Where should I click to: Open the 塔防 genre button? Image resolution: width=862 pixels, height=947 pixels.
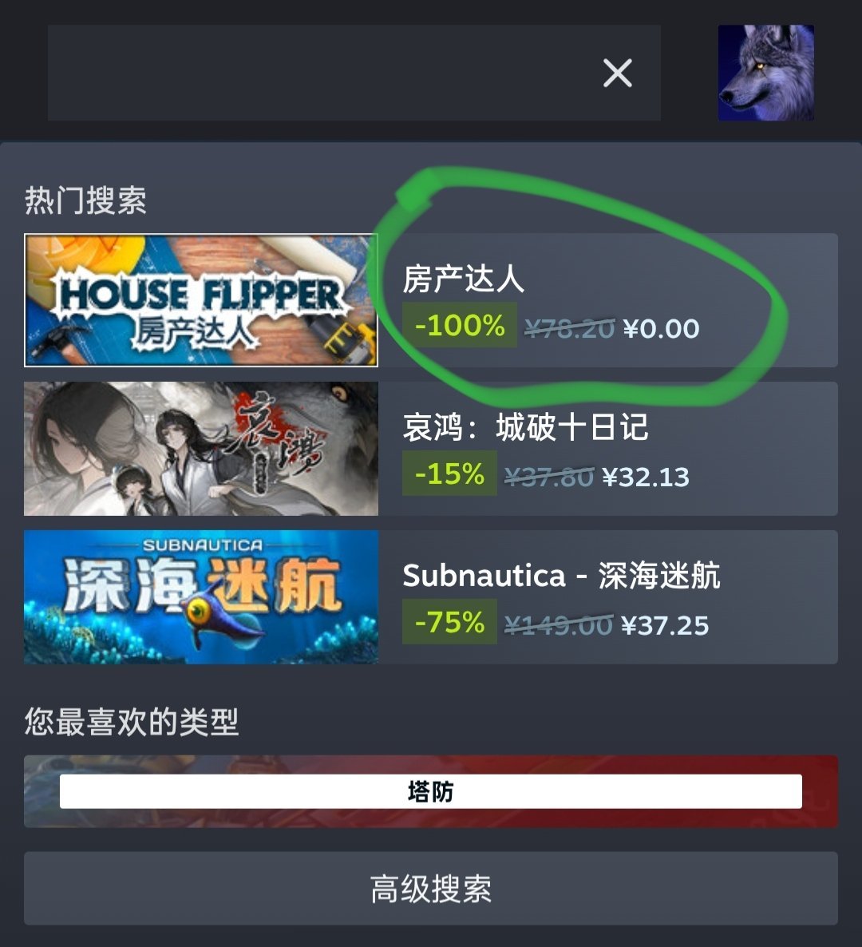tap(430, 791)
